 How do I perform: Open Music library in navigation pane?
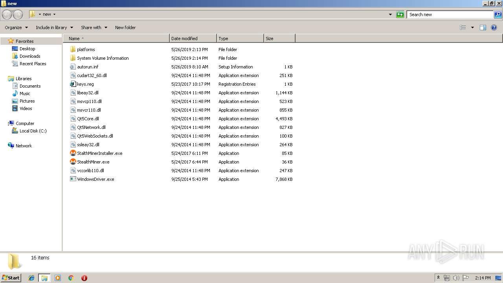pyautogui.click(x=25, y=94)
